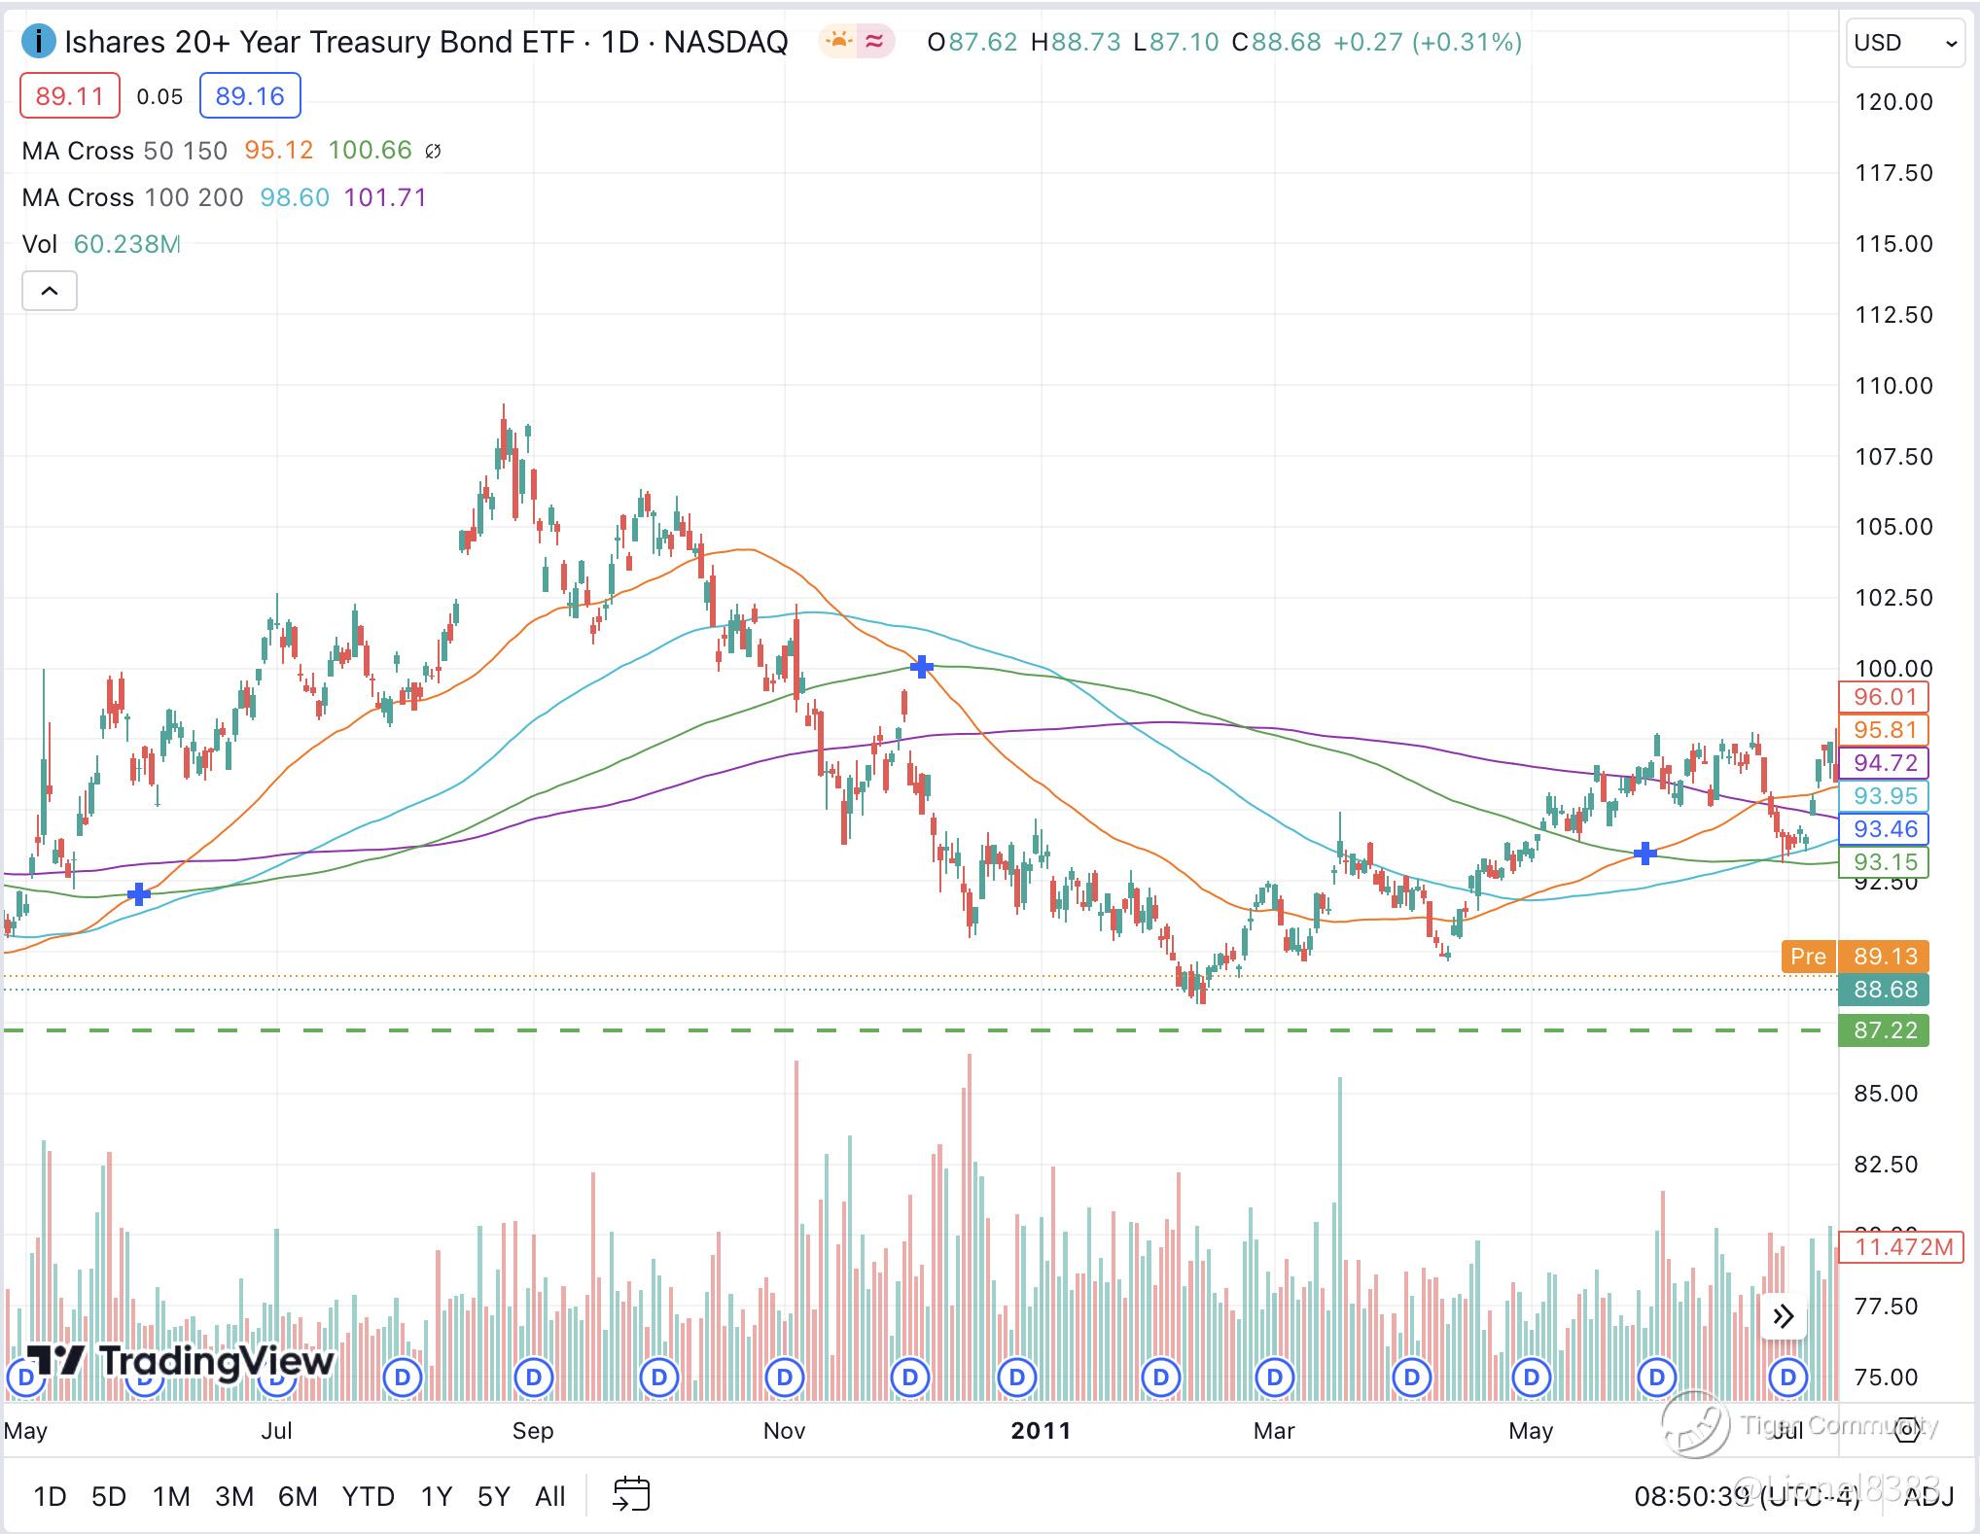Screen dimensions: 1980x1534
Task: Select the YTD time range
Action: 368,1496
